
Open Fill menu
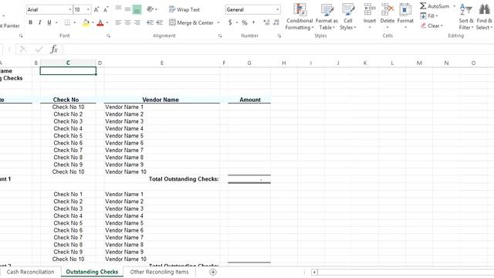click(x=429, y=15)
